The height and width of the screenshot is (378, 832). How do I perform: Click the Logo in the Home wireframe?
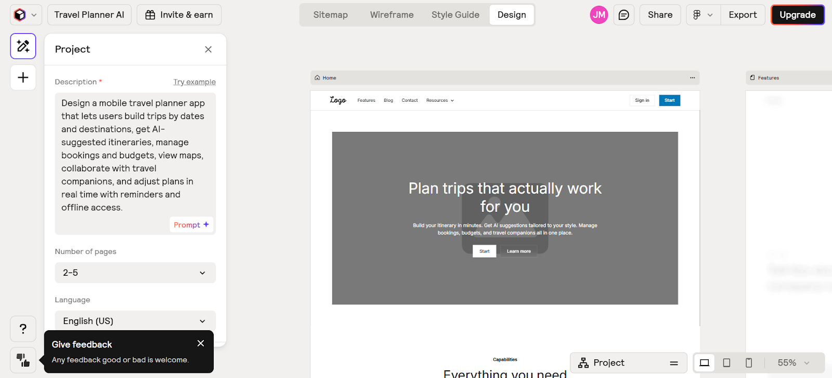(x=338, y=100)
